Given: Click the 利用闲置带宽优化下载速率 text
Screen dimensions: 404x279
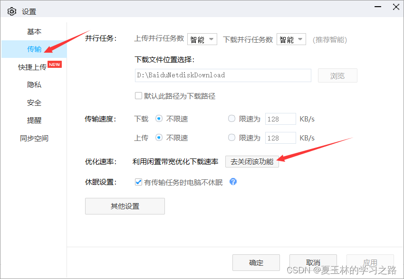Looking at the screenshot, I should [175, 161].
